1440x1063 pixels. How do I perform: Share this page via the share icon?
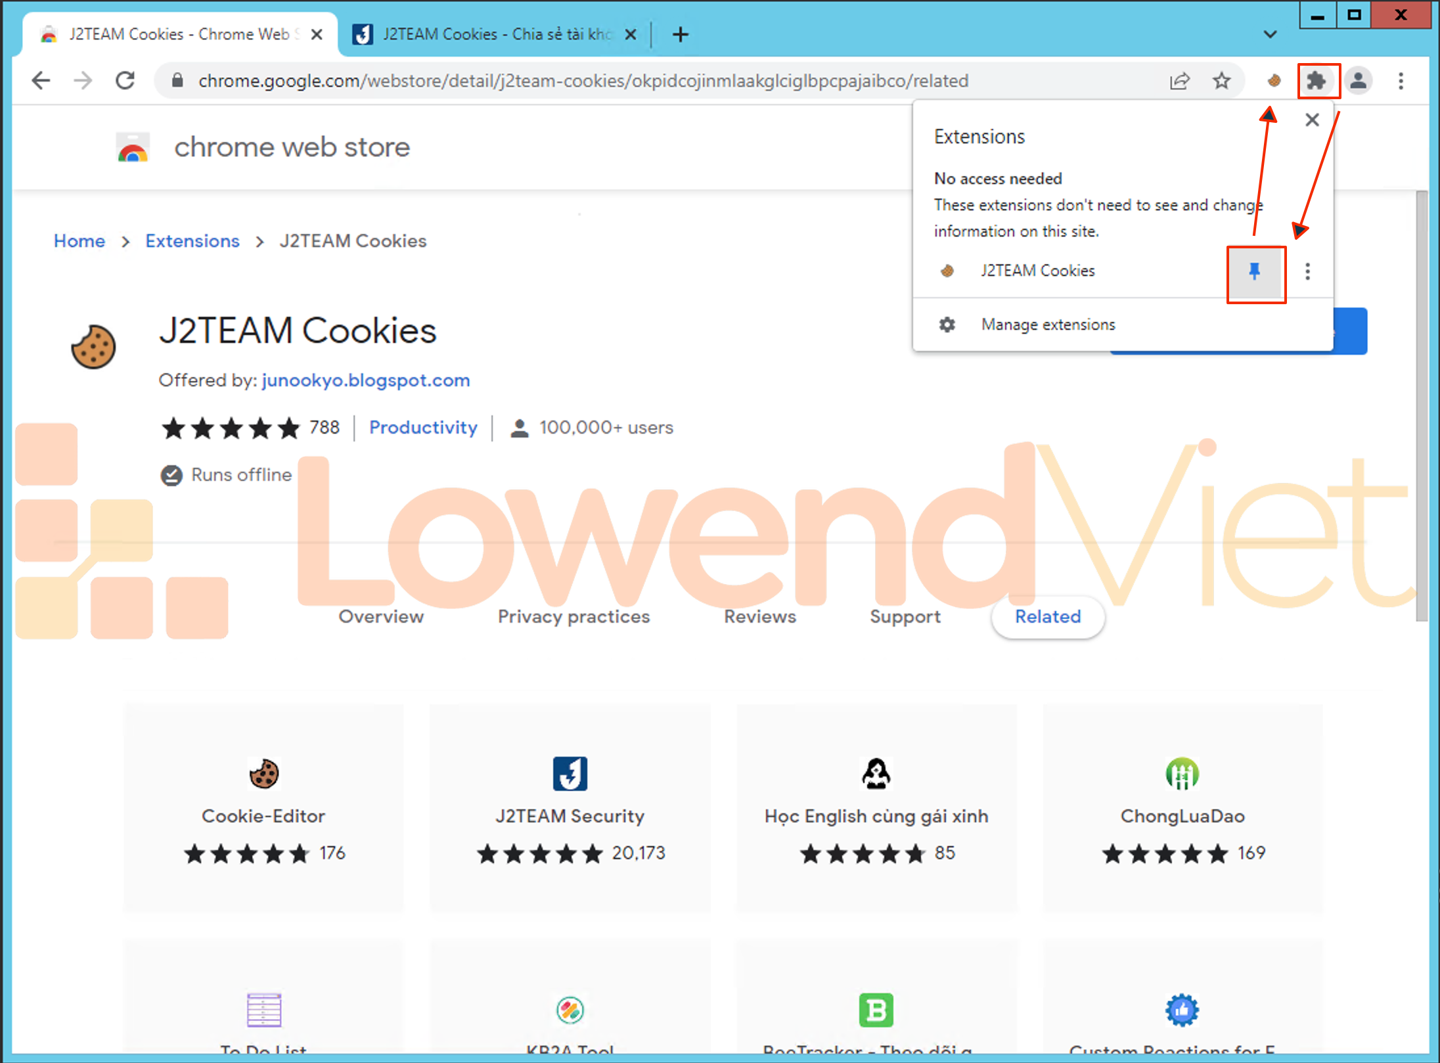click(1179, 81)
